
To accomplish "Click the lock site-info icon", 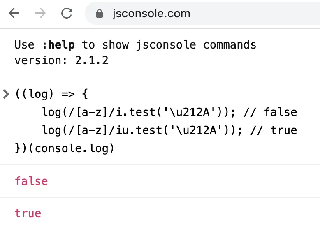I will click(100, 14).
